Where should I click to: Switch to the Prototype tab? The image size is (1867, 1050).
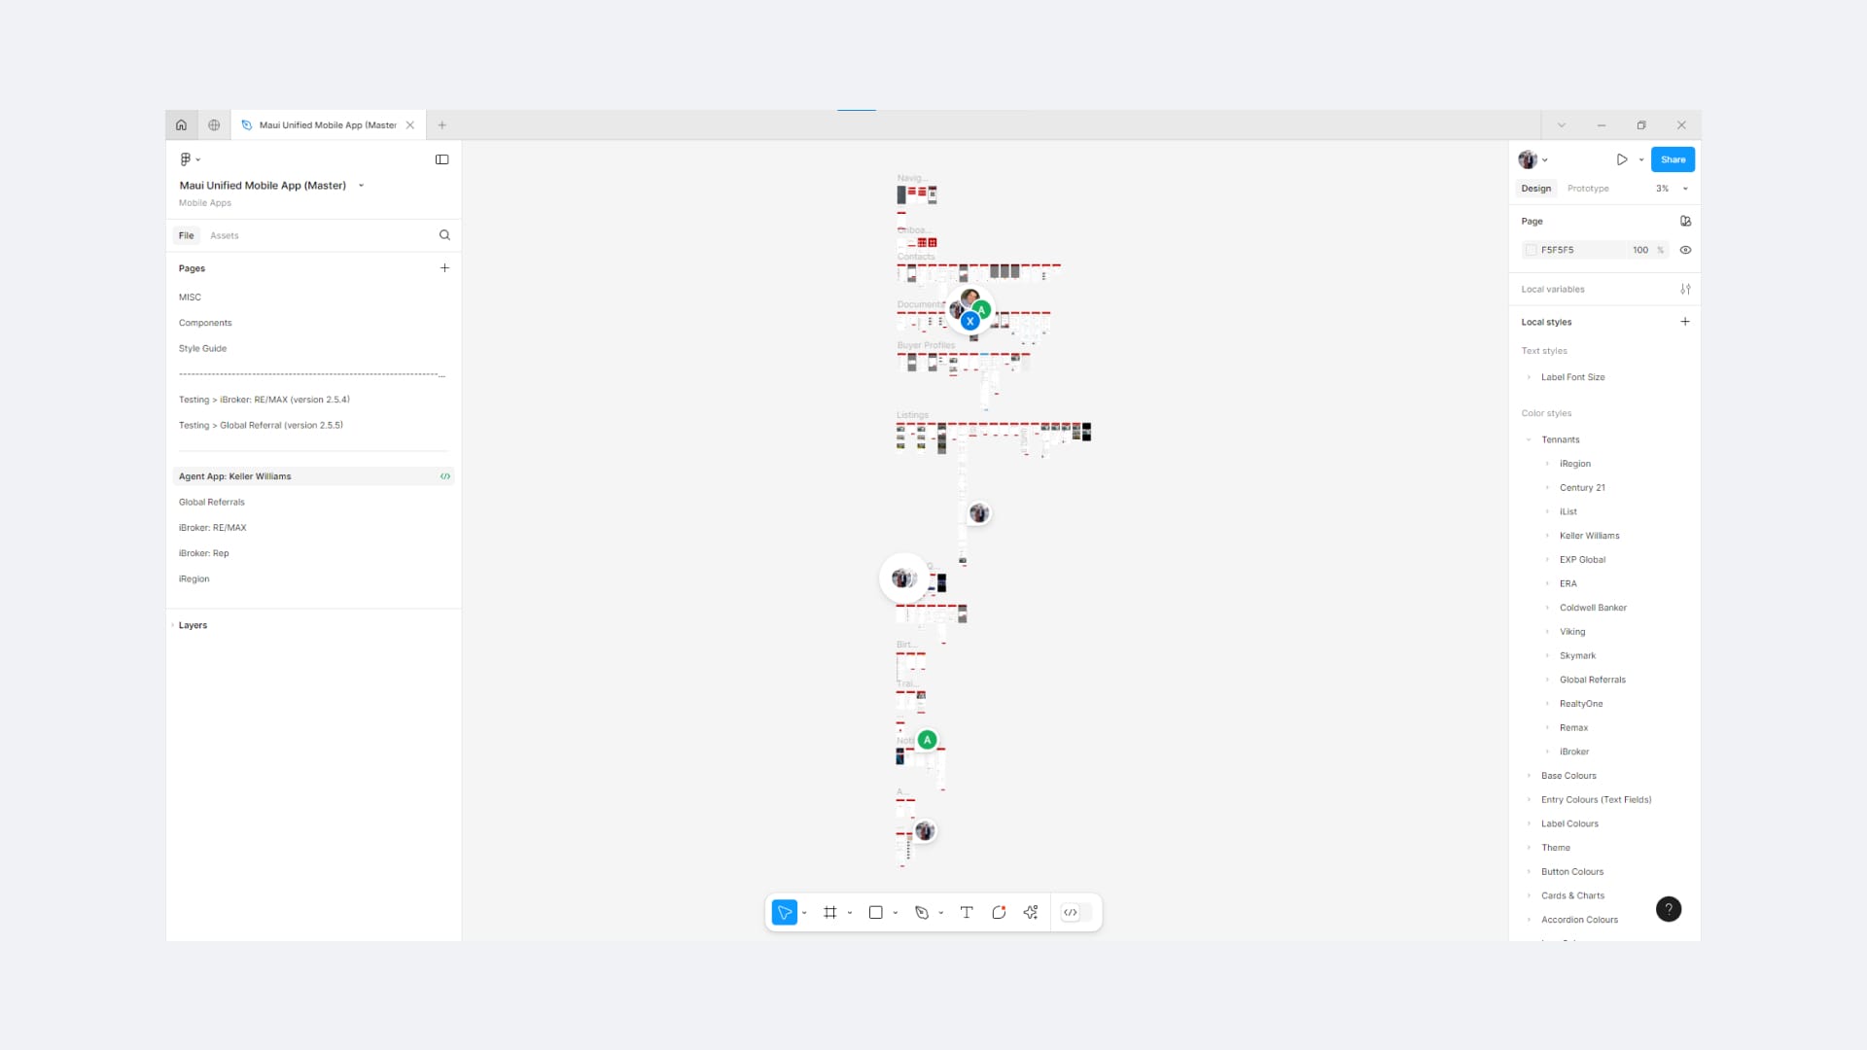[1587, 189]
